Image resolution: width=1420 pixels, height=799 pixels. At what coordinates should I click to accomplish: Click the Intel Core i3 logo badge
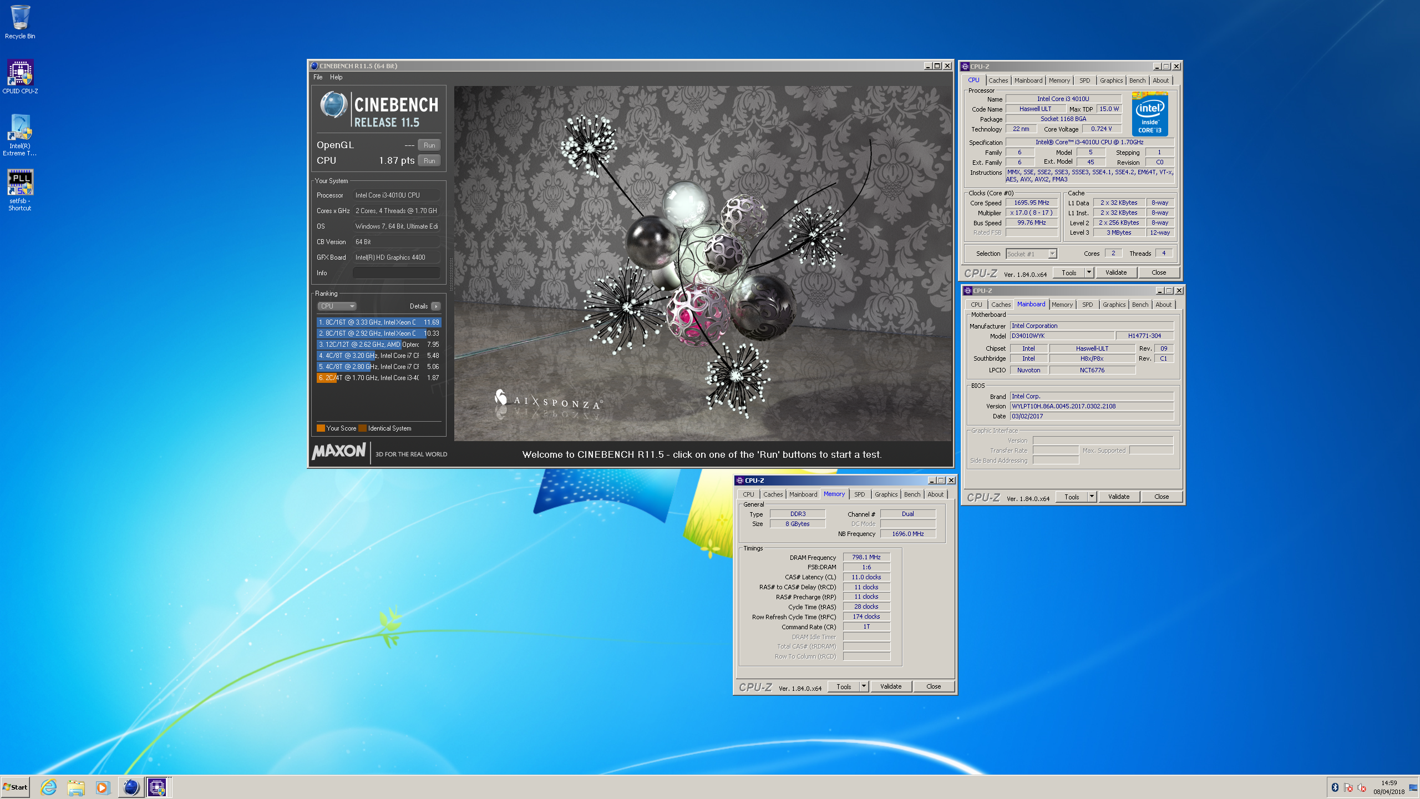(x=1150, y=114)
